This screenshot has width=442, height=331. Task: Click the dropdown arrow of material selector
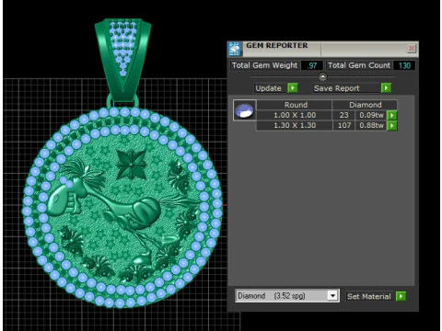[x=332, y=296]
